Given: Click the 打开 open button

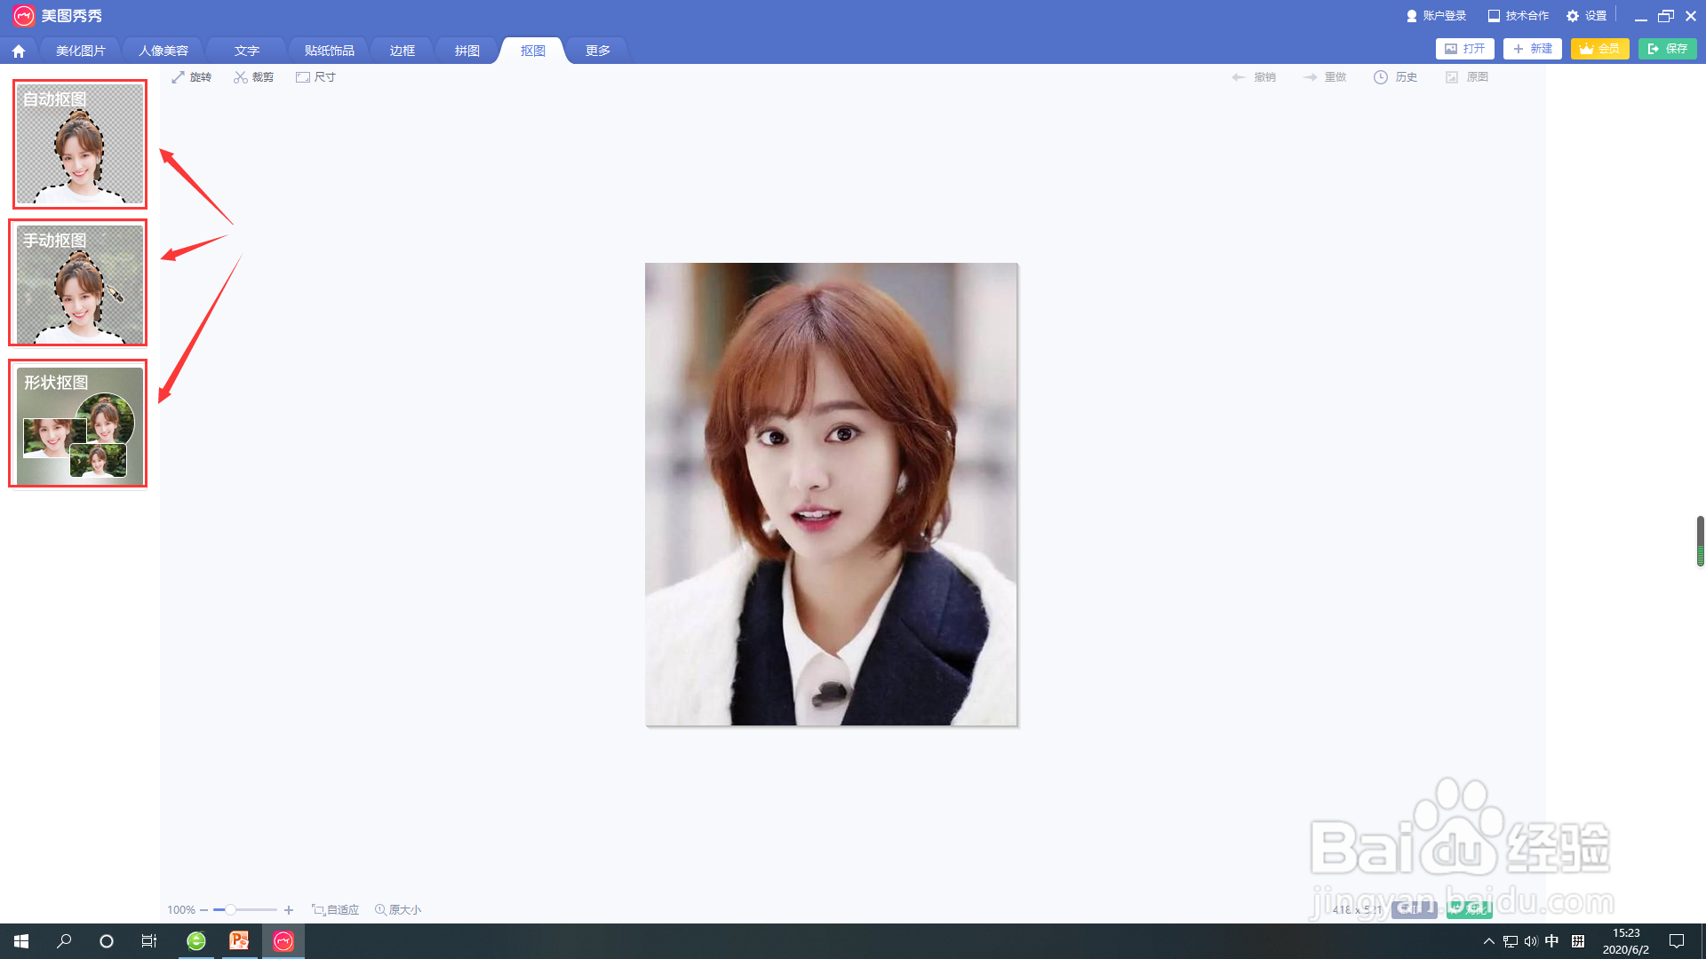Looking at the screenshot, I should (1464, 49).
